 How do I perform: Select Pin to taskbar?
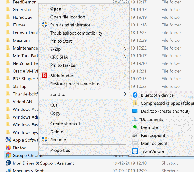(63, 65)
